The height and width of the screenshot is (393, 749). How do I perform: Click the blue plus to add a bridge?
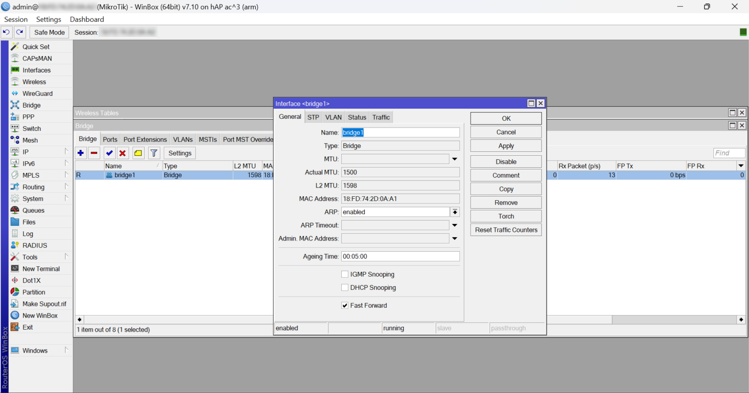pos(80,152)
